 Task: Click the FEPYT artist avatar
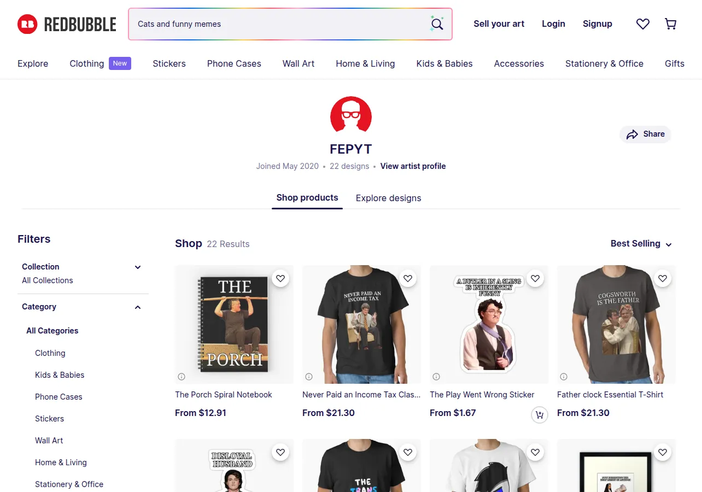[x=351, y=115]
